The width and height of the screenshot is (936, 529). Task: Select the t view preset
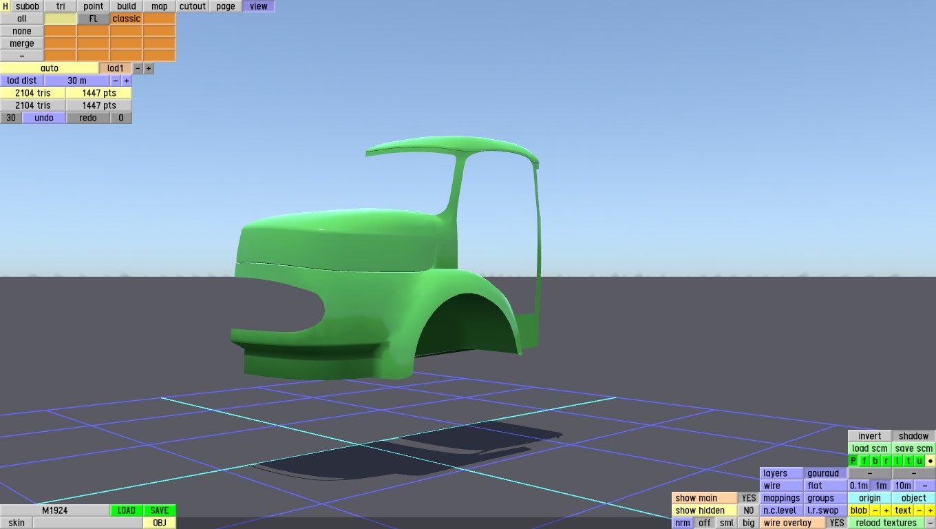908,461
